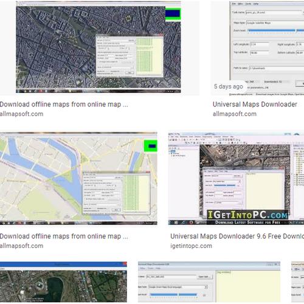The image size is (304, 304).
Task: Visit allmapsoft.com under the river street map result
Action: (x=22, y=246)
